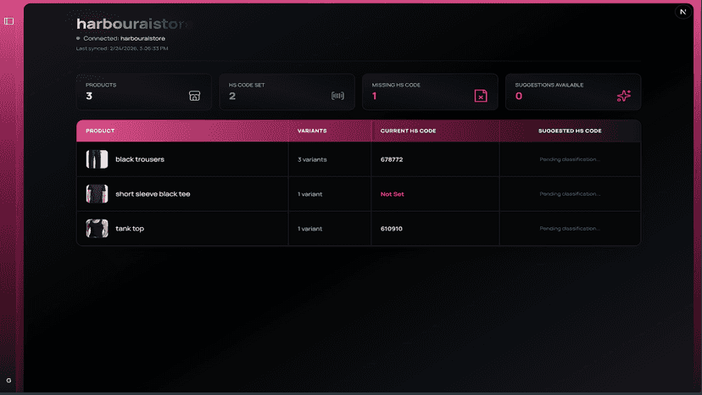Click Pending classification for short sleeve black tee
Screen dimensions: 702x395
point(570,194)
